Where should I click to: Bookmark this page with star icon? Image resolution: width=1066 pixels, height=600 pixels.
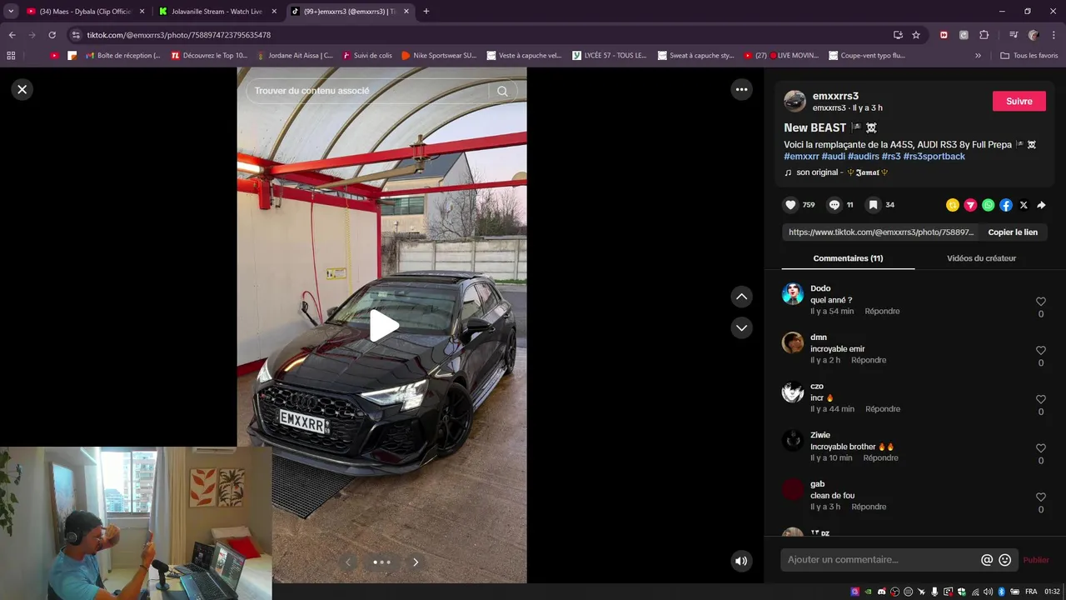(916, 35)
